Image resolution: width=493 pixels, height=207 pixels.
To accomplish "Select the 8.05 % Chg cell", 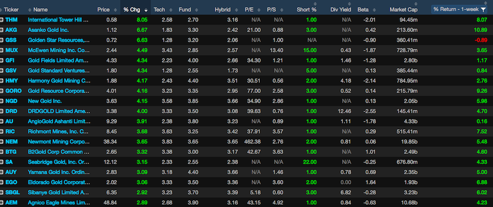I will 142,20.
